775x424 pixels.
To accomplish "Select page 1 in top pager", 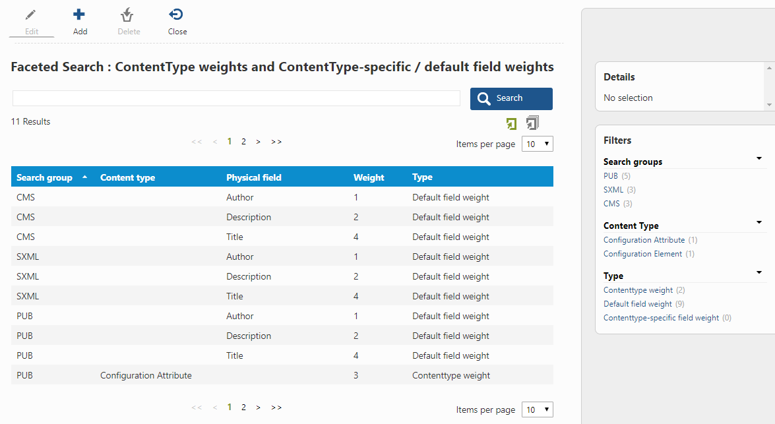I will [230, 141].
